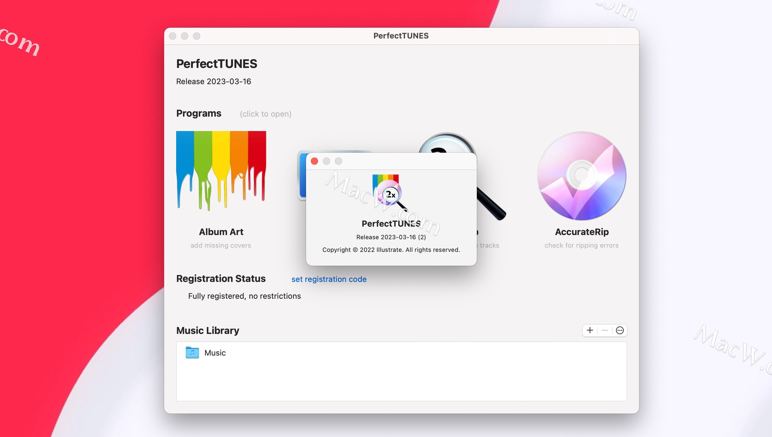772x437 pixels.
Task: Click the set registration code link
Action: pos(329,279)
